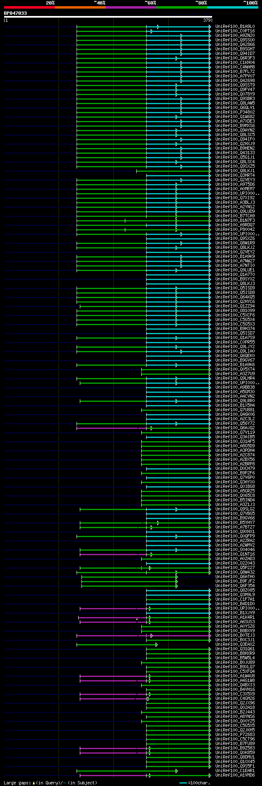
Task: Click the alignment bar for UniRef100_Q8W432
Action: pyautogui.click(x=144, y=572)
